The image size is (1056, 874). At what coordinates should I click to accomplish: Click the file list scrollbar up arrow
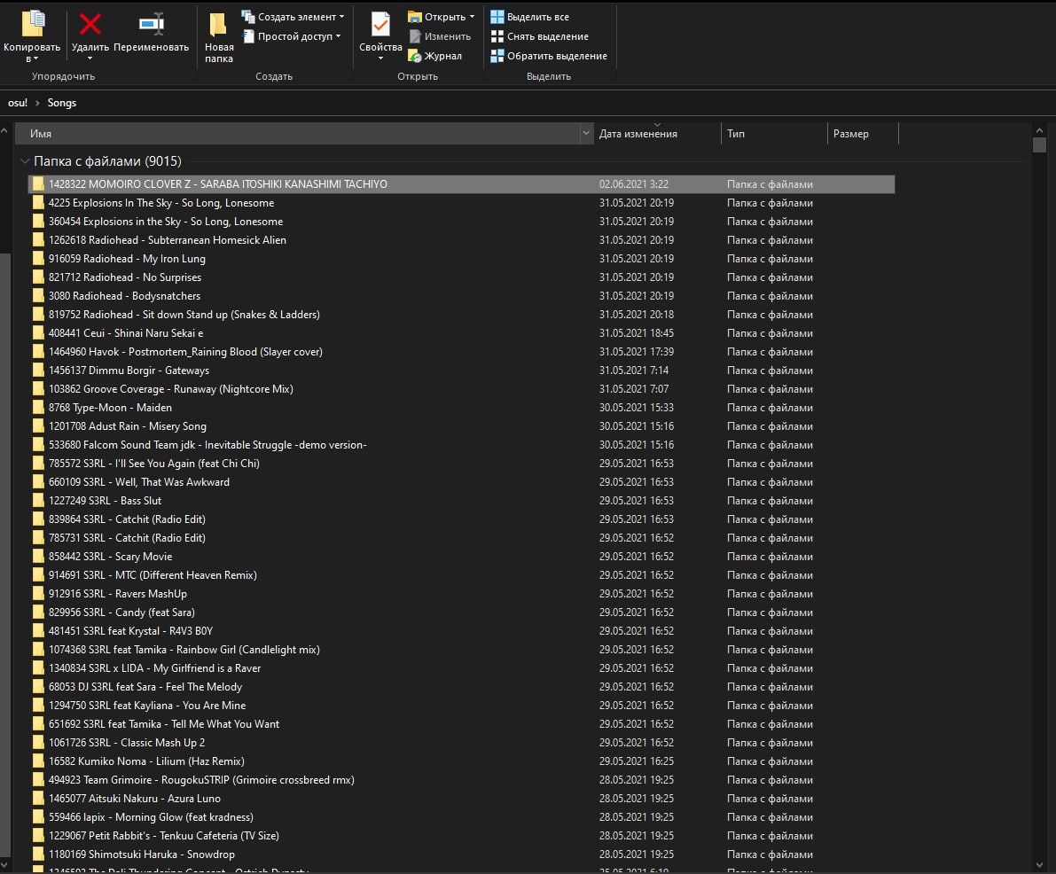pos(1039,130)
